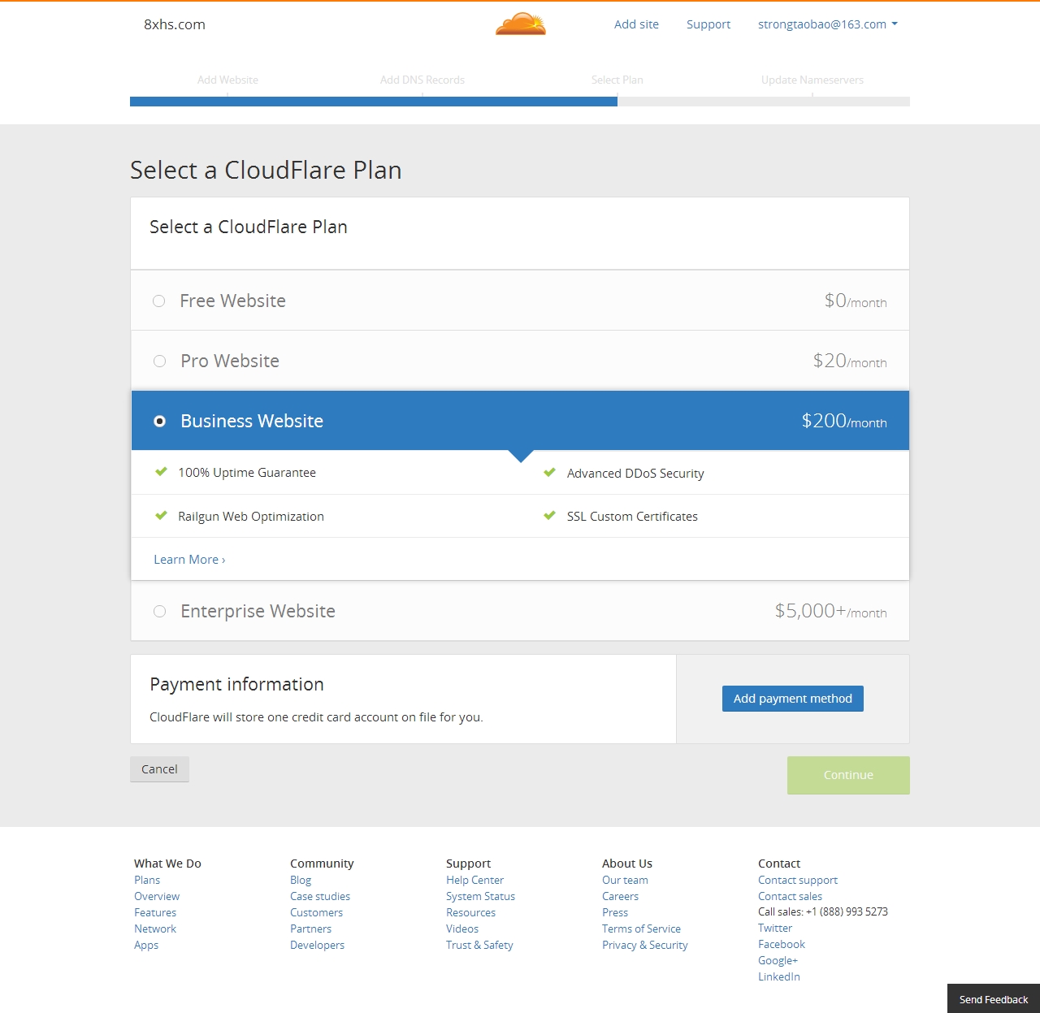Open the Select Plan step
This screenshot has height=1013, width=1040.
click(x=617, y=80)
